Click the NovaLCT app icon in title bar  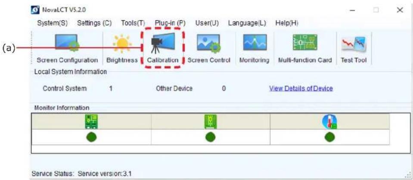tap(36, 10)
